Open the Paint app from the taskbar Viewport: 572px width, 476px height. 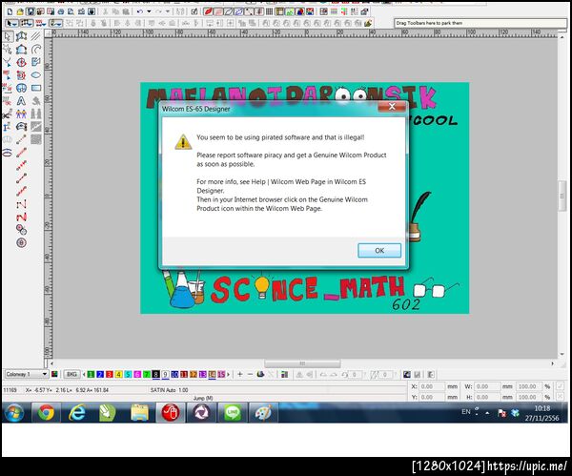coord(263,412)
